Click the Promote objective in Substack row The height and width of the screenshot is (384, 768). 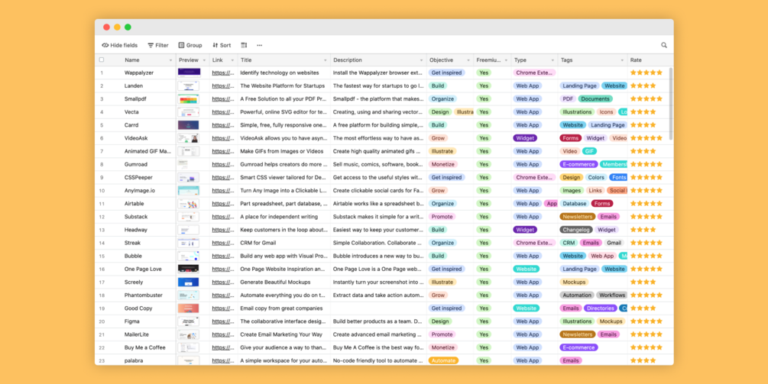(x=442, y=217)
